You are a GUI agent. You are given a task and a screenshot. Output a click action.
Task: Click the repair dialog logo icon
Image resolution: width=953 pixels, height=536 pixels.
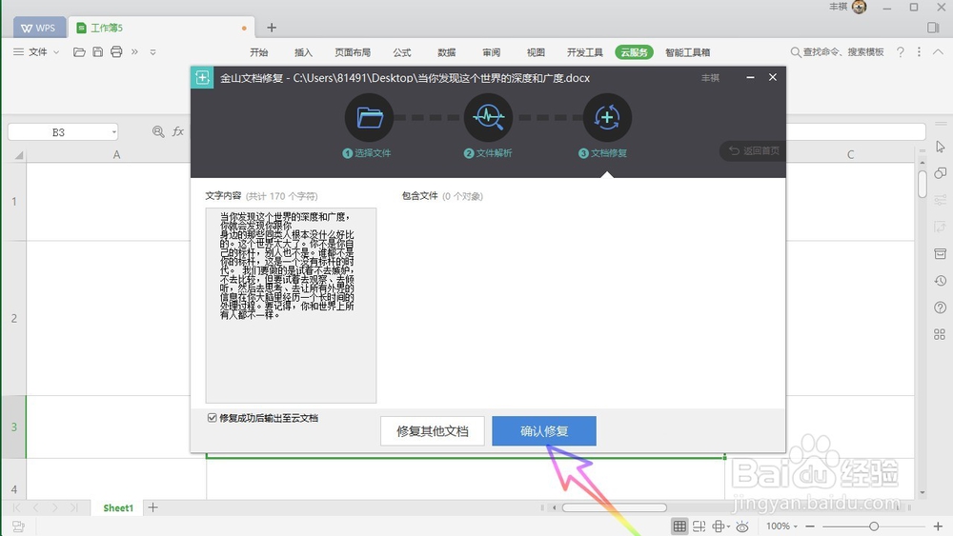(x=202, y=78)
